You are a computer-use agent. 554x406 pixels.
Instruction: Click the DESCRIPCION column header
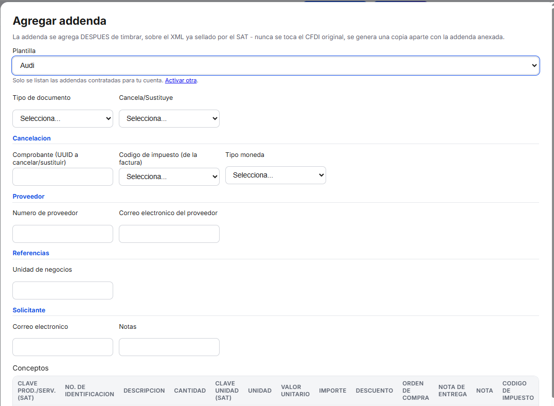(144, 391)
